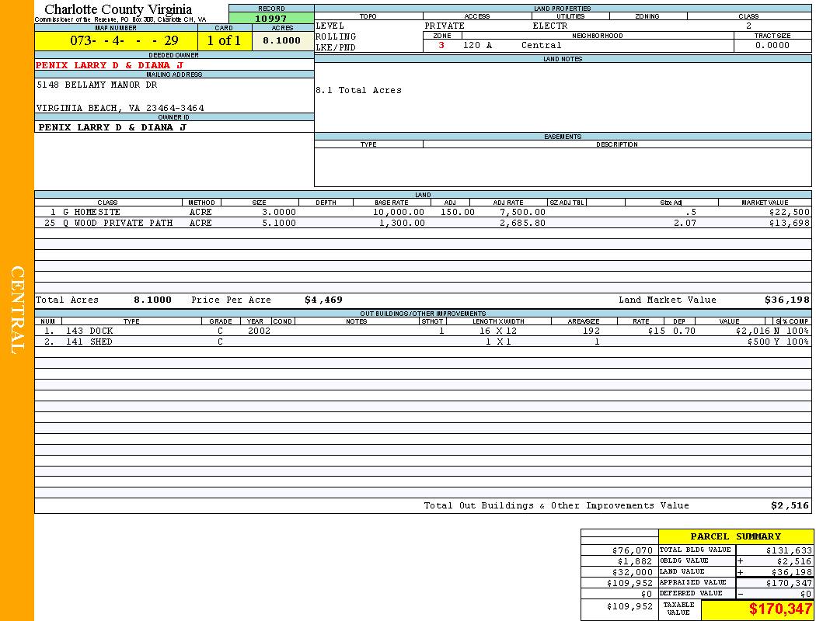Click the total outbuildings value $2,516

coord(790,505)
